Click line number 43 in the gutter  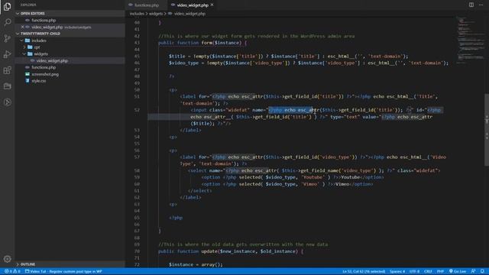(x=137, y=43)
